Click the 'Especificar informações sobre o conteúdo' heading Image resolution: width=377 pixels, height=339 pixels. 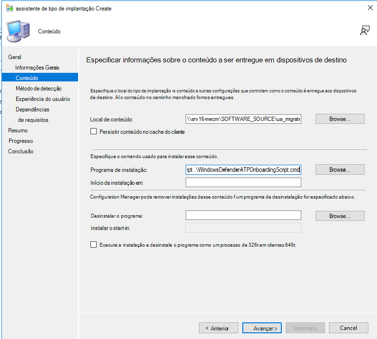click(x=217, y=60)
